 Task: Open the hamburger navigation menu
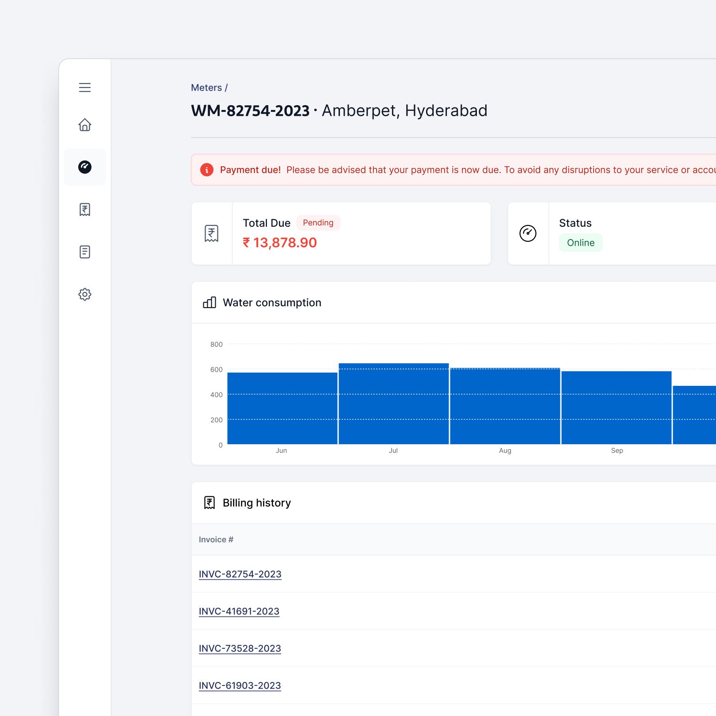pos(84,88)
